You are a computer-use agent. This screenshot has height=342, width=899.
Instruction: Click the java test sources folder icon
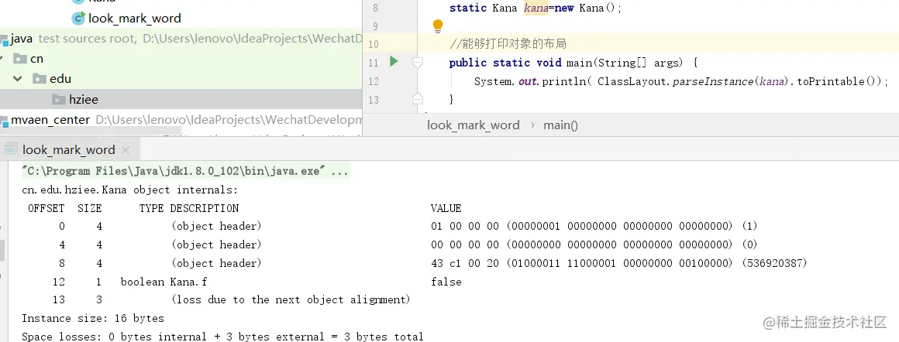[3, 39]
